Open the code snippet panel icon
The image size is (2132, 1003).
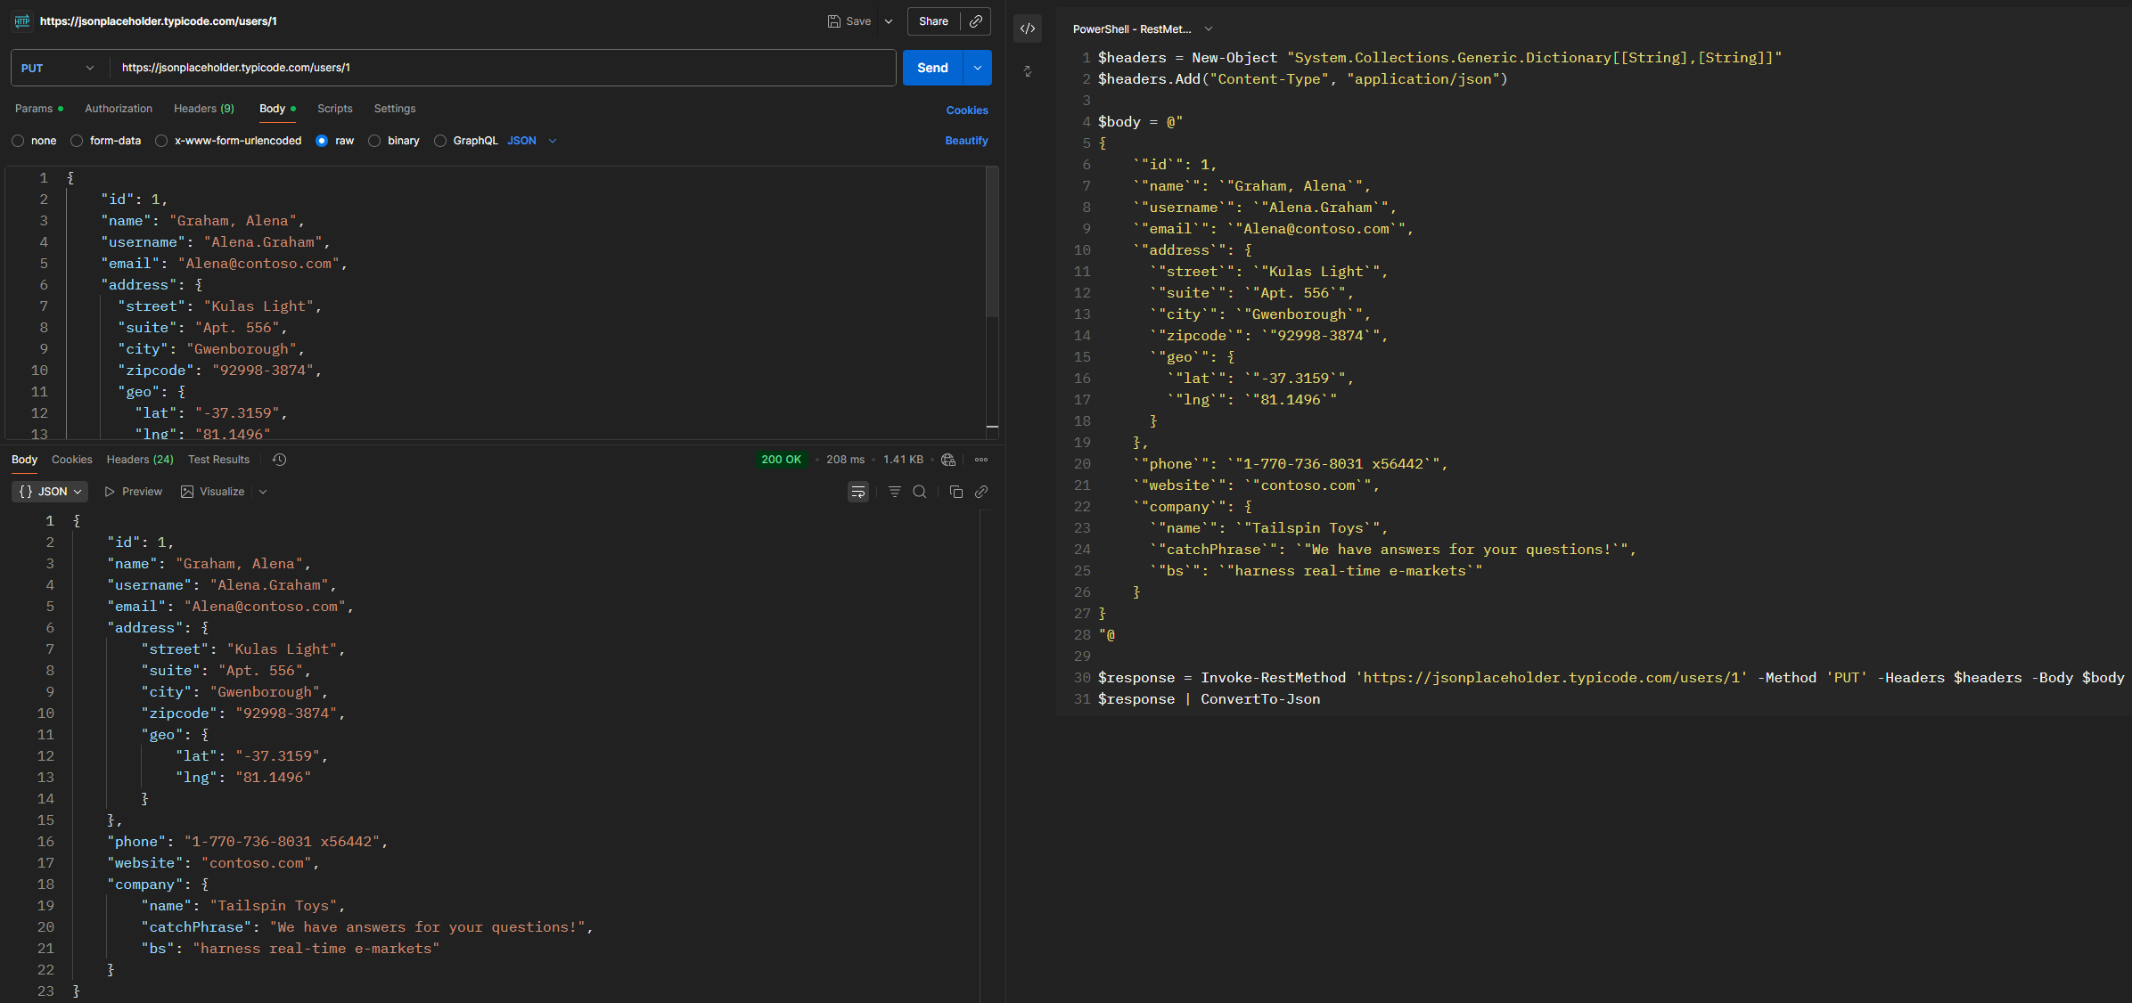point(1028,29)
